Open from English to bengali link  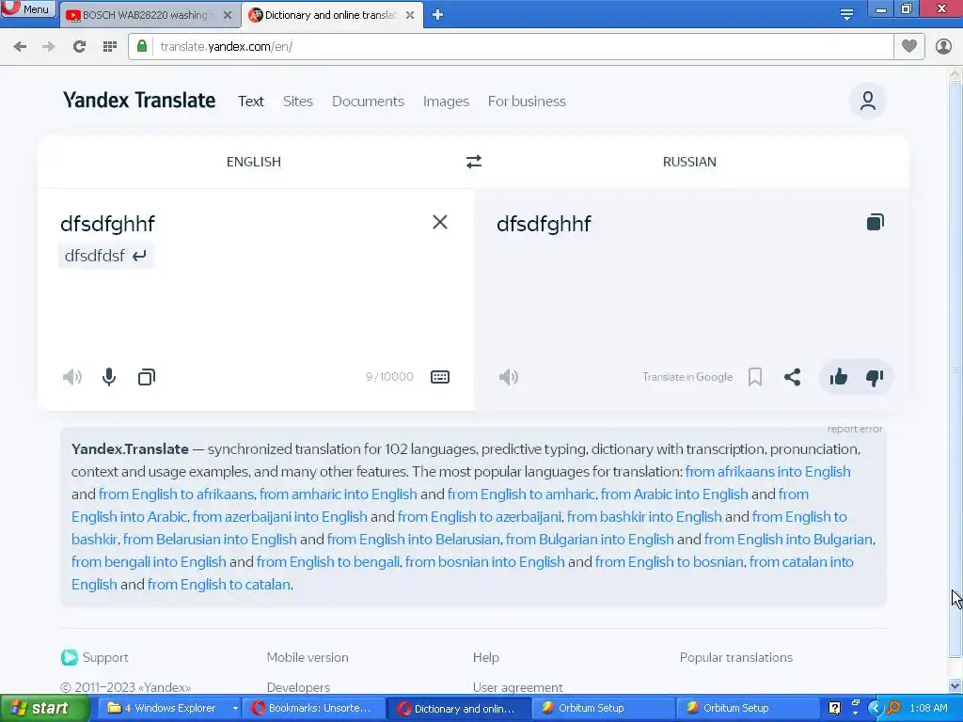tap(328, 562)
